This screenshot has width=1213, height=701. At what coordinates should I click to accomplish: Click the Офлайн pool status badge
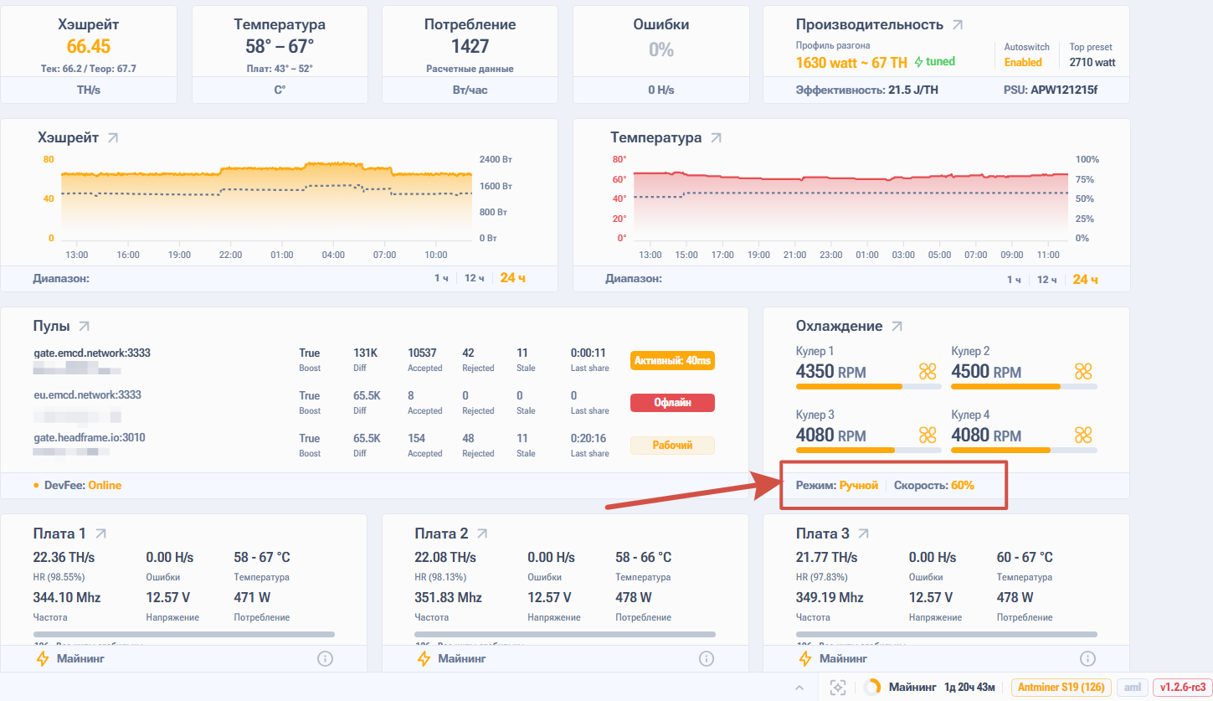point(672,403)
